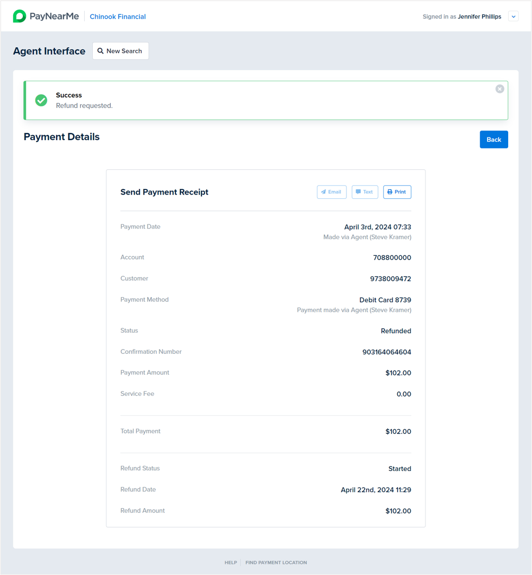Screen dimensions: 532x575
Task: Start a New Search
Action: (120, 51)
